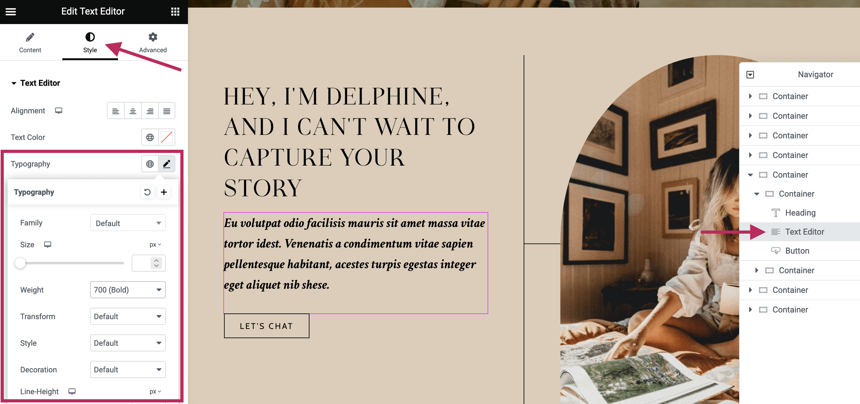Set text alignment to justified
This screenshot has width=860, height=404.
(x=167, y=111)
